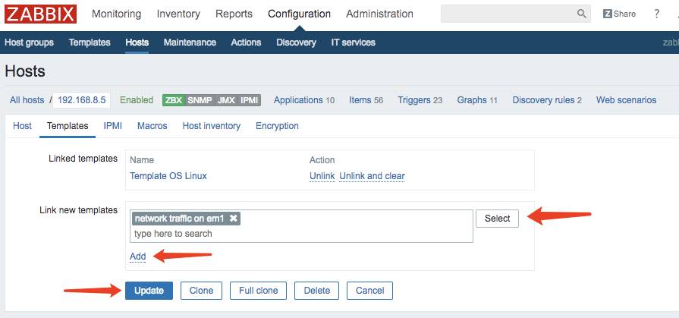Click Unlink and clear
The height and width of the screenshot is (318, 679).
pos(372,176)
